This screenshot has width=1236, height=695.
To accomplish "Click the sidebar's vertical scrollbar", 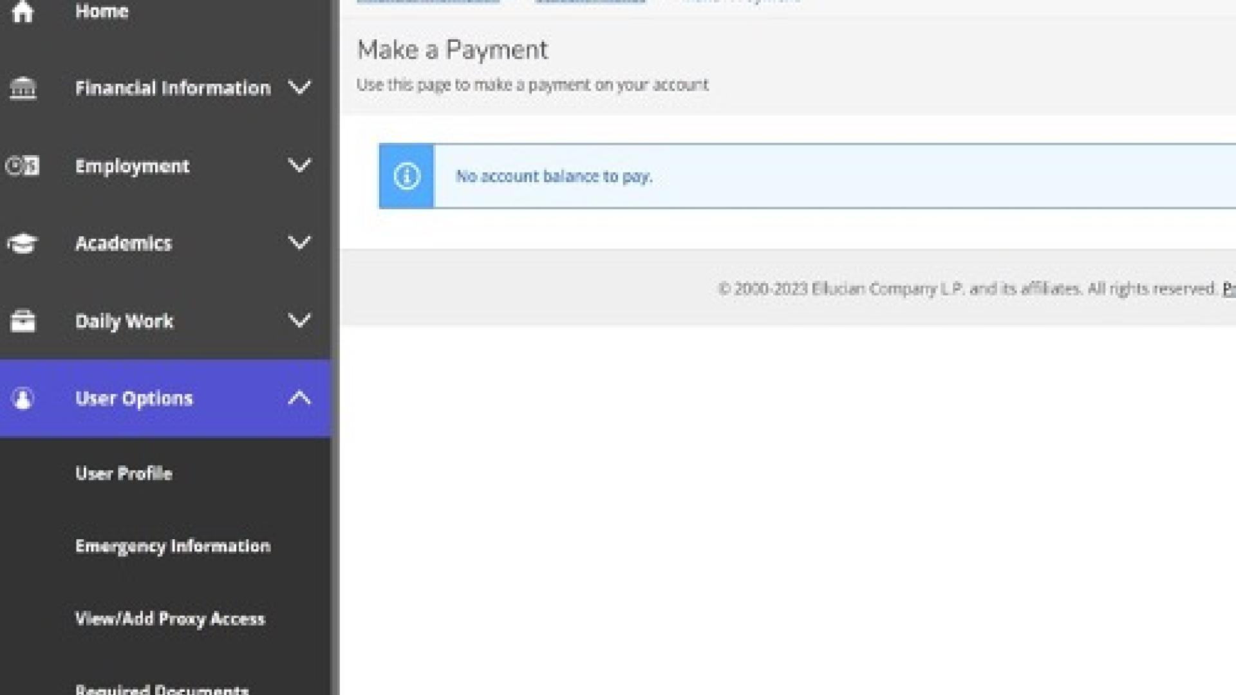I will (335, 347).
